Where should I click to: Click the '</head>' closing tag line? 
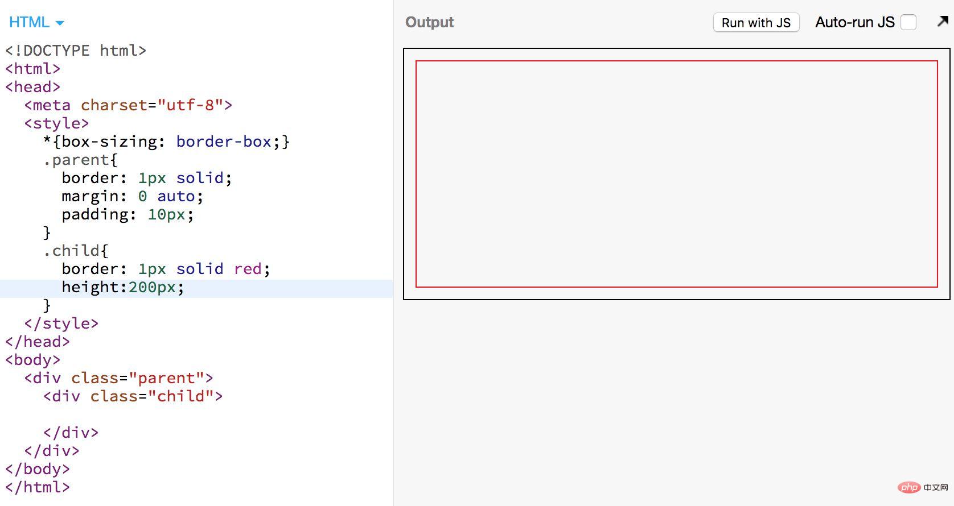pos(38,342)
